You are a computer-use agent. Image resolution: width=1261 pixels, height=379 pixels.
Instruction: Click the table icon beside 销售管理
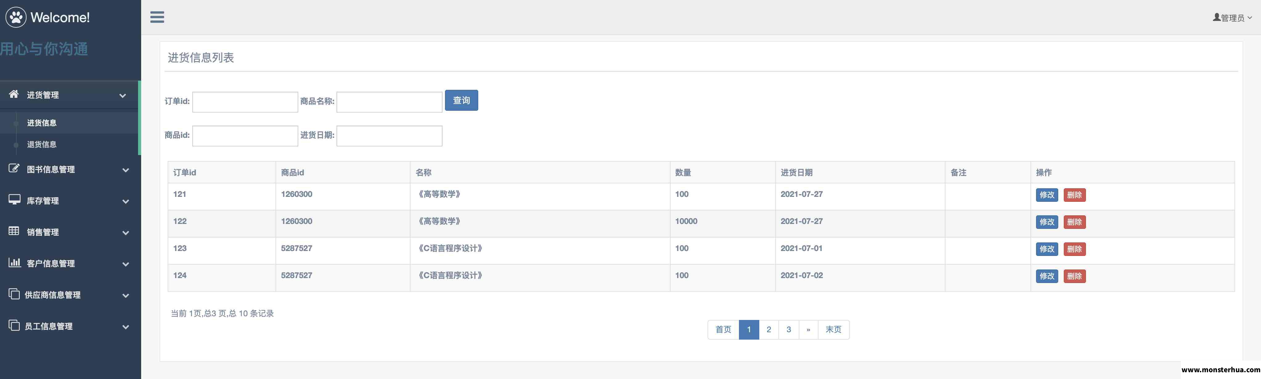point(14,231)
